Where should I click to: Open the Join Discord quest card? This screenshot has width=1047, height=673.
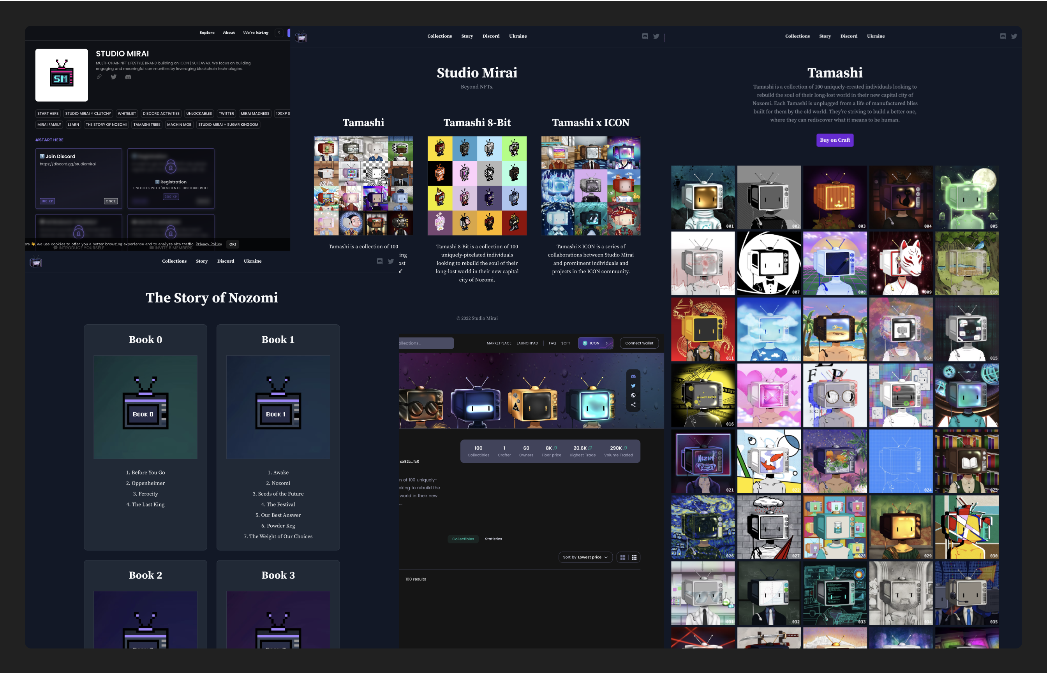pyautogui.click(x=79, y=178)
